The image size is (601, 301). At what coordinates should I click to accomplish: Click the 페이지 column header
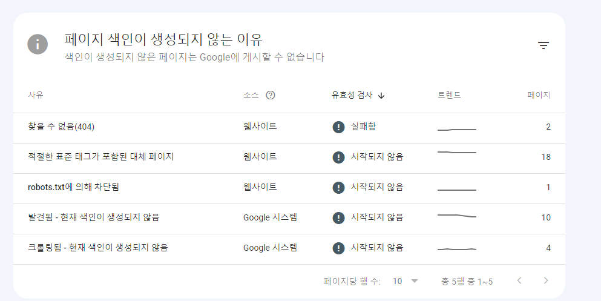click(x=539, y=96)
